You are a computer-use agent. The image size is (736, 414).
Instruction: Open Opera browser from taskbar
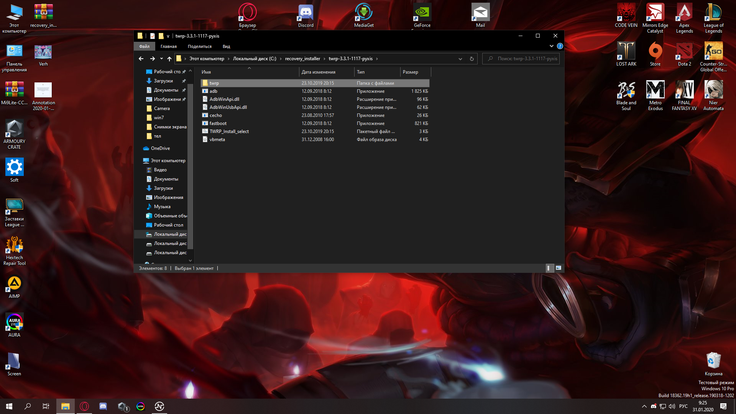tap(84, 406)
